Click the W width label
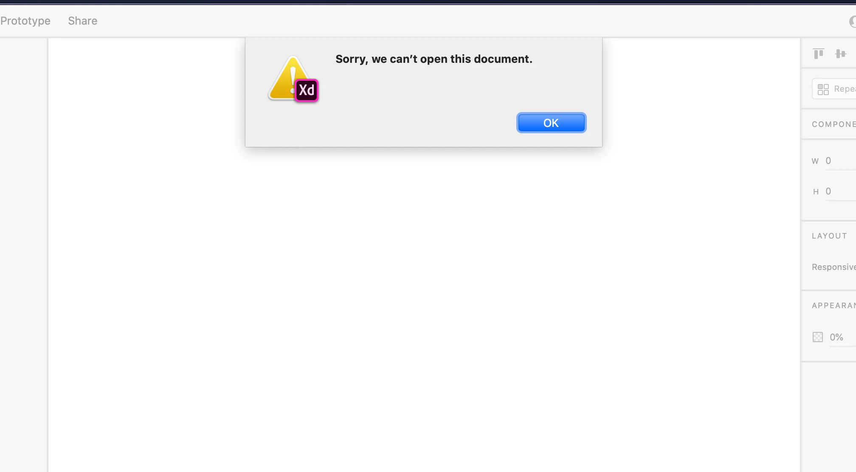856x472 pixels. pyautogui.click(x=815, y=161)
